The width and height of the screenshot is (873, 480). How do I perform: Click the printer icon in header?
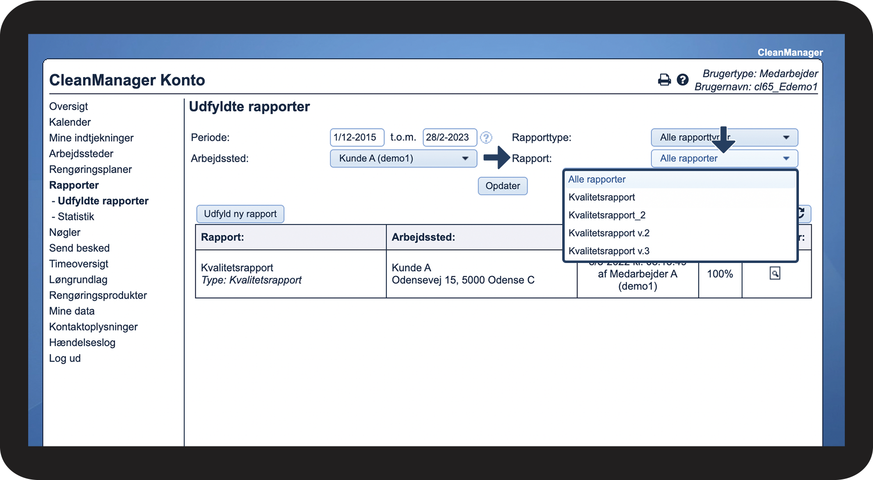(665, 80)
